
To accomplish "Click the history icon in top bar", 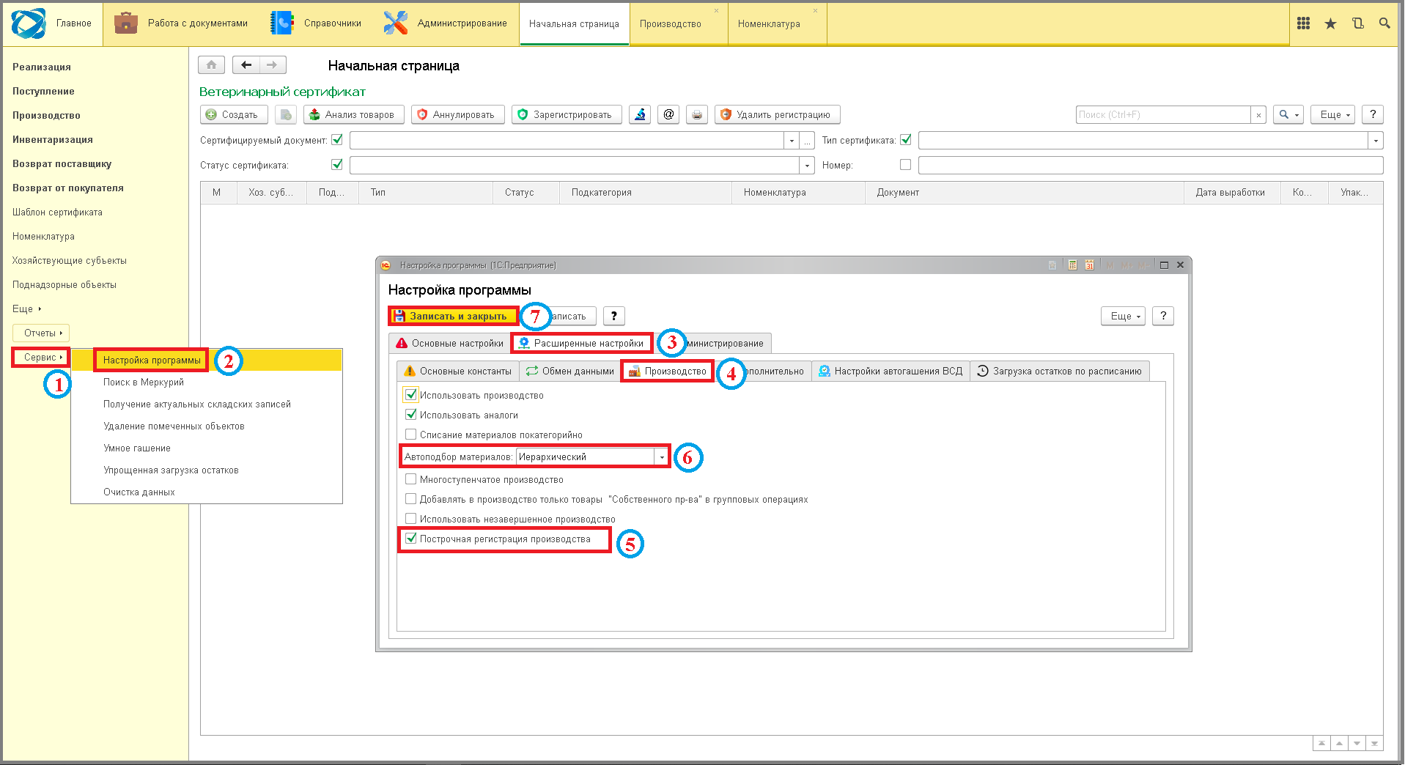I will 1357,23.
